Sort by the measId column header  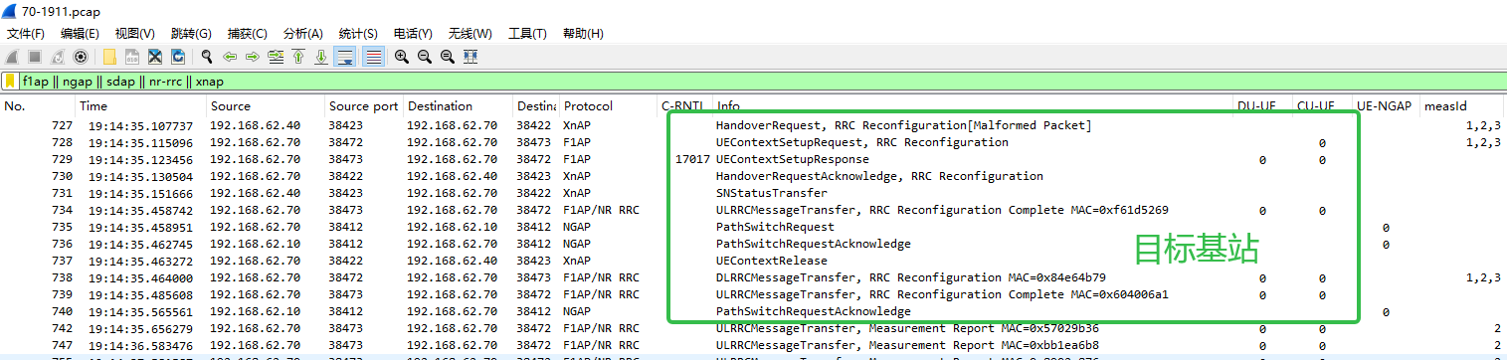coord(1462,106)
